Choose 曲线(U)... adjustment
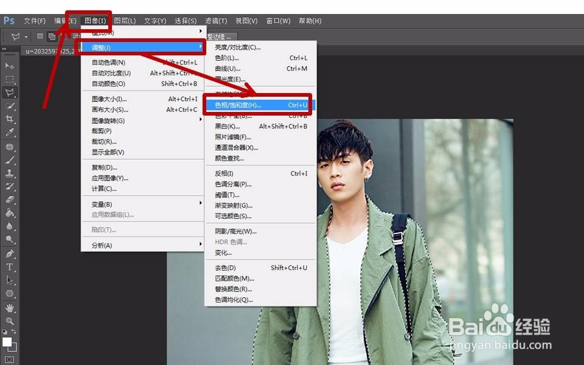Screen dimensions: 584x365 260,69
